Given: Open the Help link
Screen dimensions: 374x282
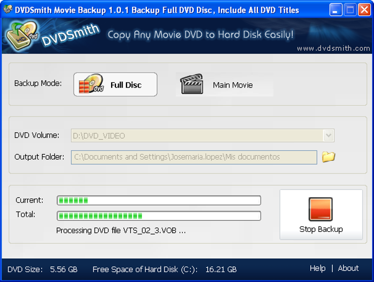Looking at the screenshot, I should tap(317, 268).
